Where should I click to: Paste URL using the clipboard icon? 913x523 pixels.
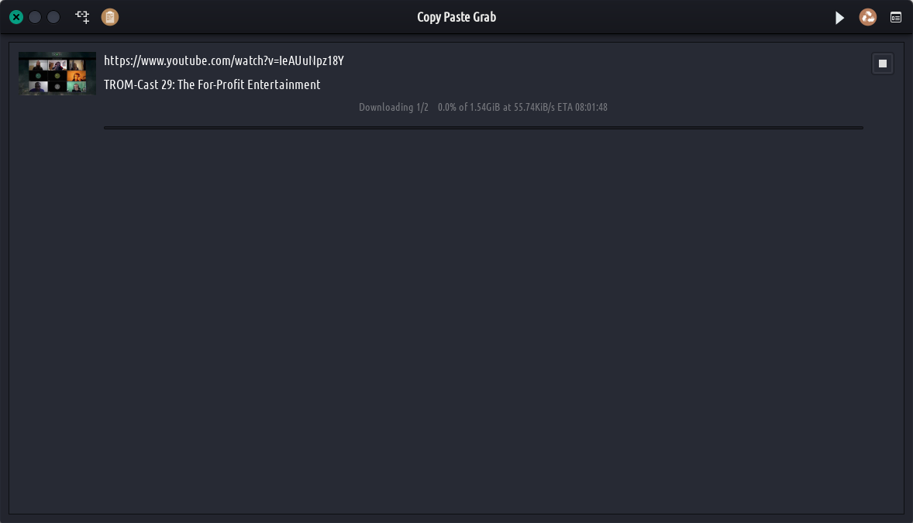[110, 17]
